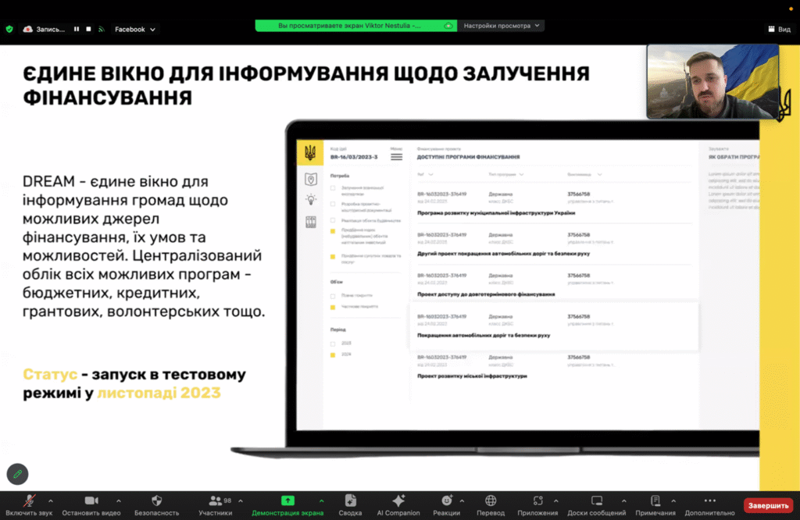Image resolution: width=800 pixels, height=520 pixels.
Task: Click the lightbulb sidebar icon in mockup
Action: tap(311, 200)
